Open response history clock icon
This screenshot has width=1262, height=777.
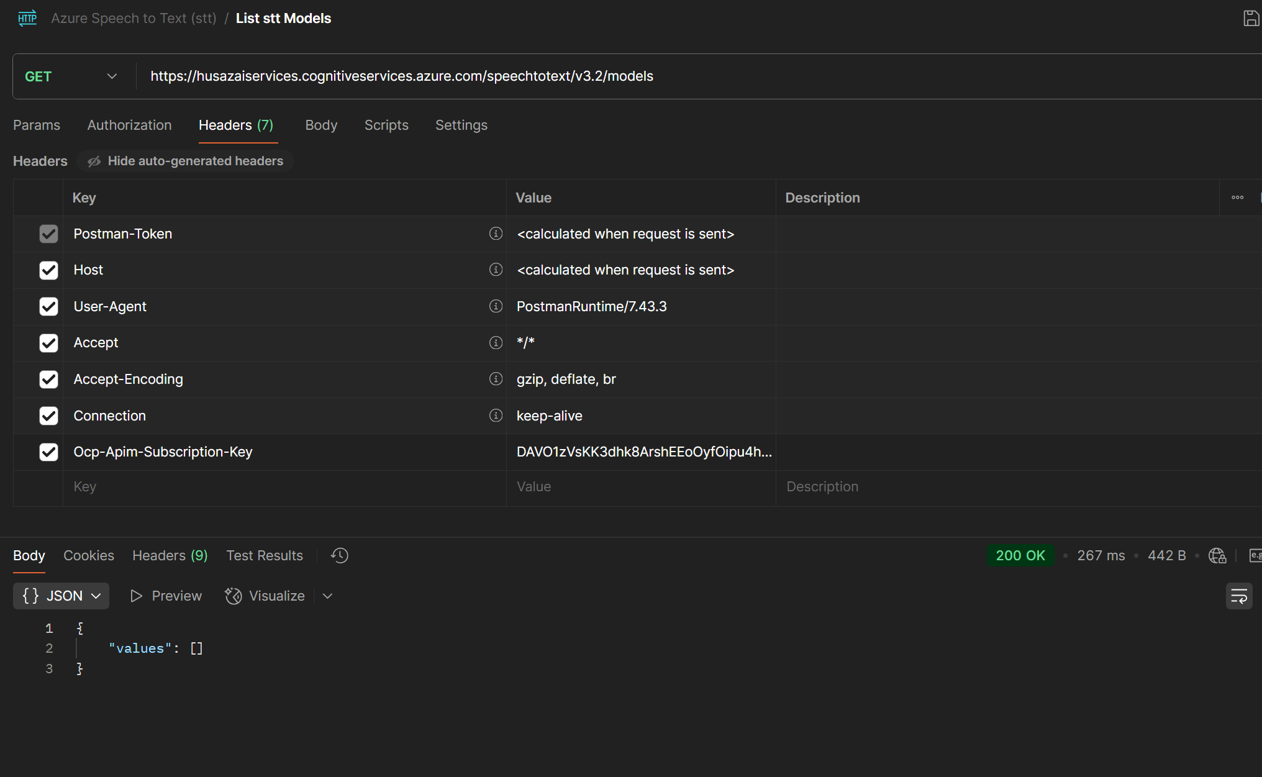[x=340, y=555]
